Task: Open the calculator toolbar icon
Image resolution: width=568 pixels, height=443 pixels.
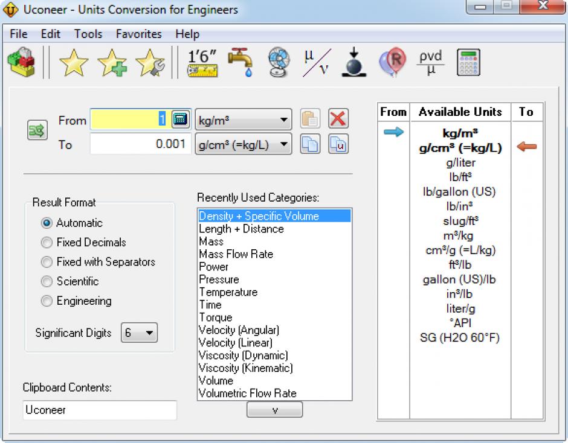Action: (468, 63)
